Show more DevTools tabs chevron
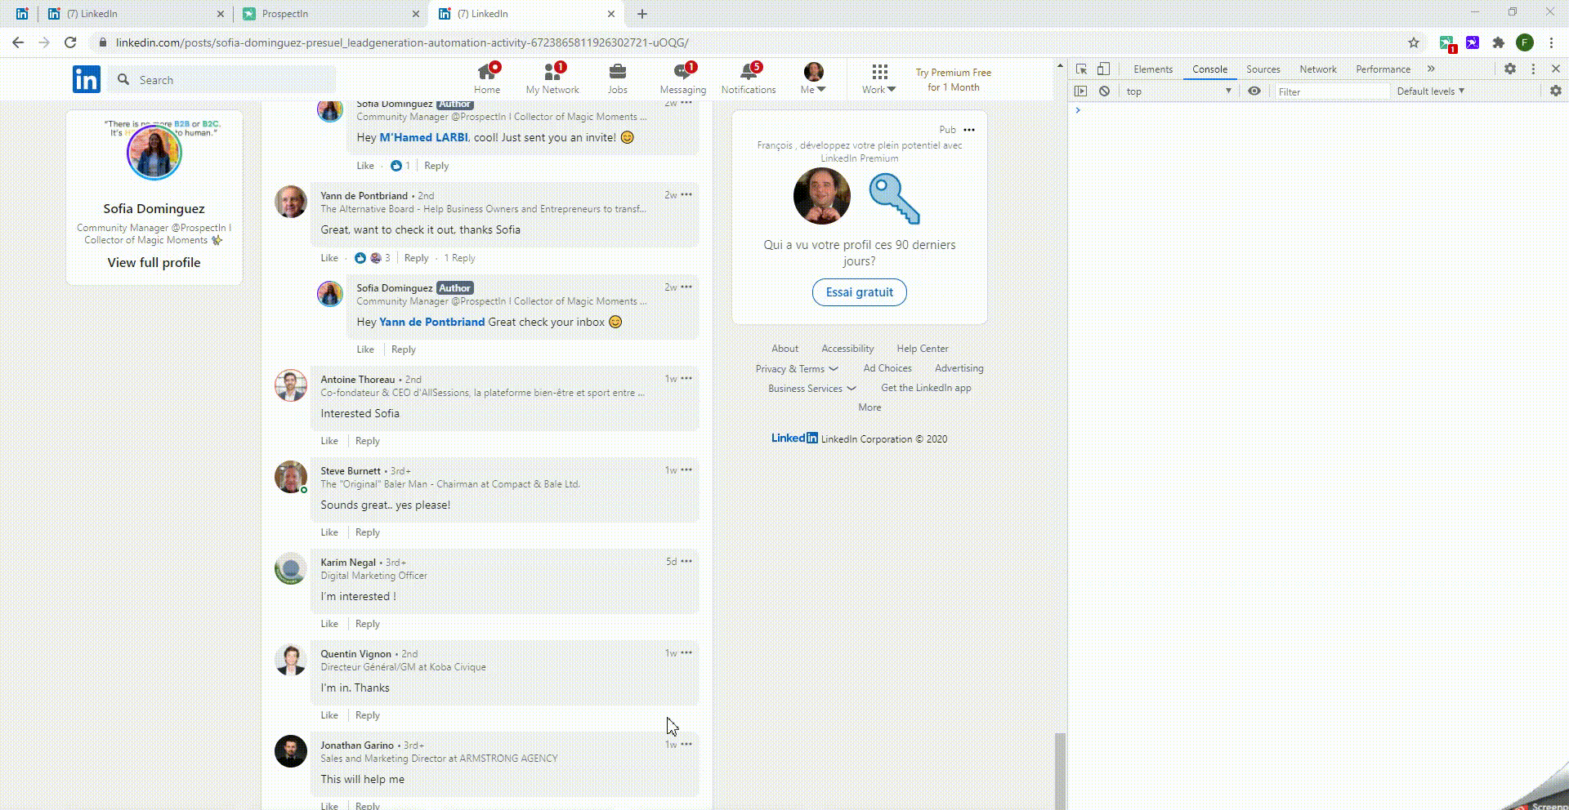This screenshot has width=1569, height=810. [x=1431, y=69]
